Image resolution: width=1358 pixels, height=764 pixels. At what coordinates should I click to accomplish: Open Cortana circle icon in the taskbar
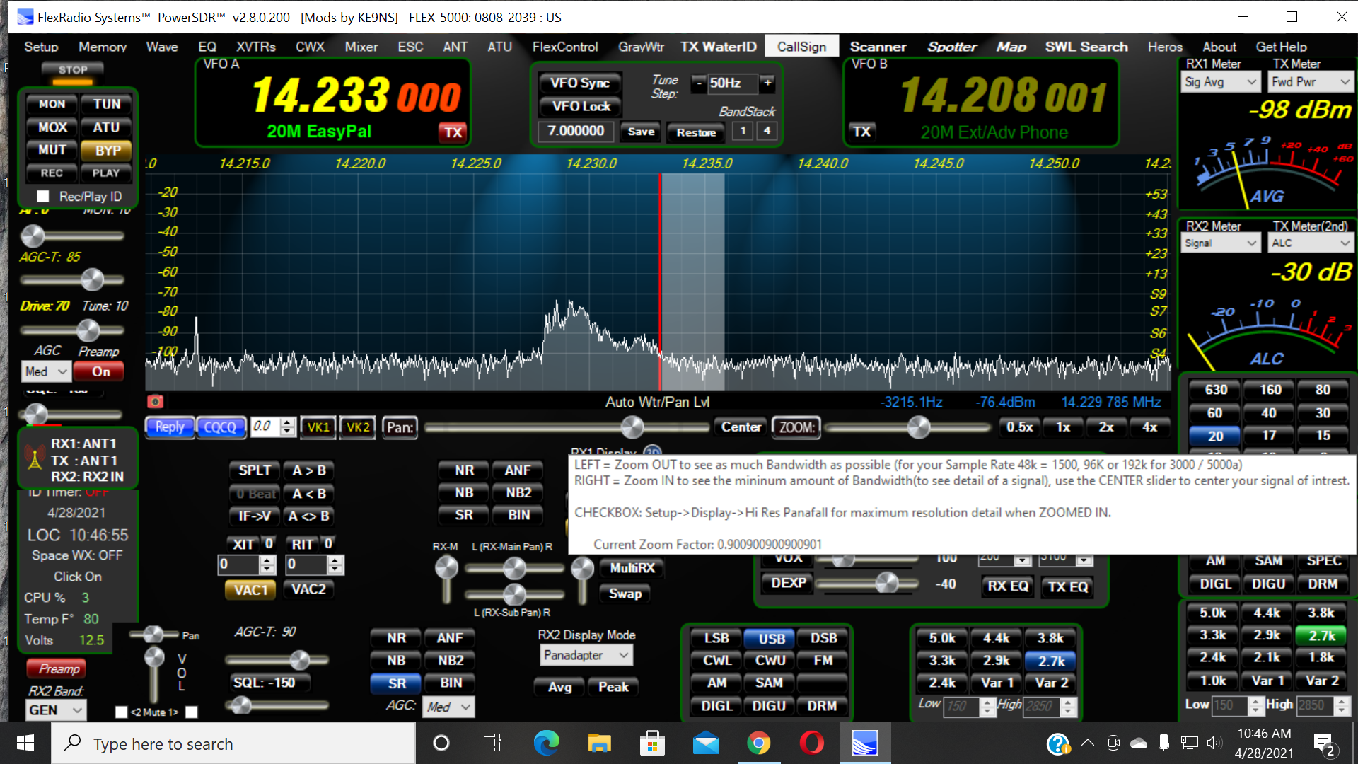[441, 743]
